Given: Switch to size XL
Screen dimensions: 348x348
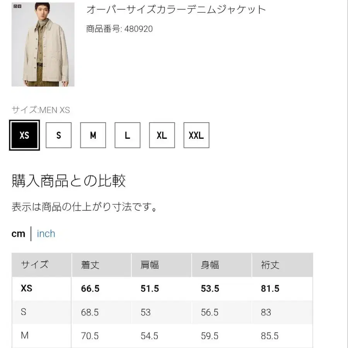Looking at the screenshot, I should pos(162,135).
